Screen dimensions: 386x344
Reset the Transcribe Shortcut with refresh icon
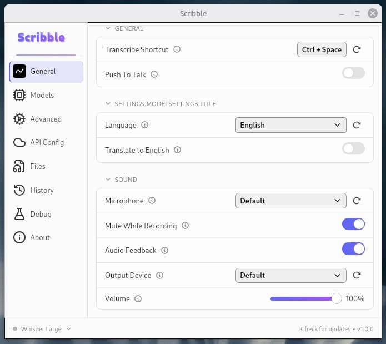point(357,49)
